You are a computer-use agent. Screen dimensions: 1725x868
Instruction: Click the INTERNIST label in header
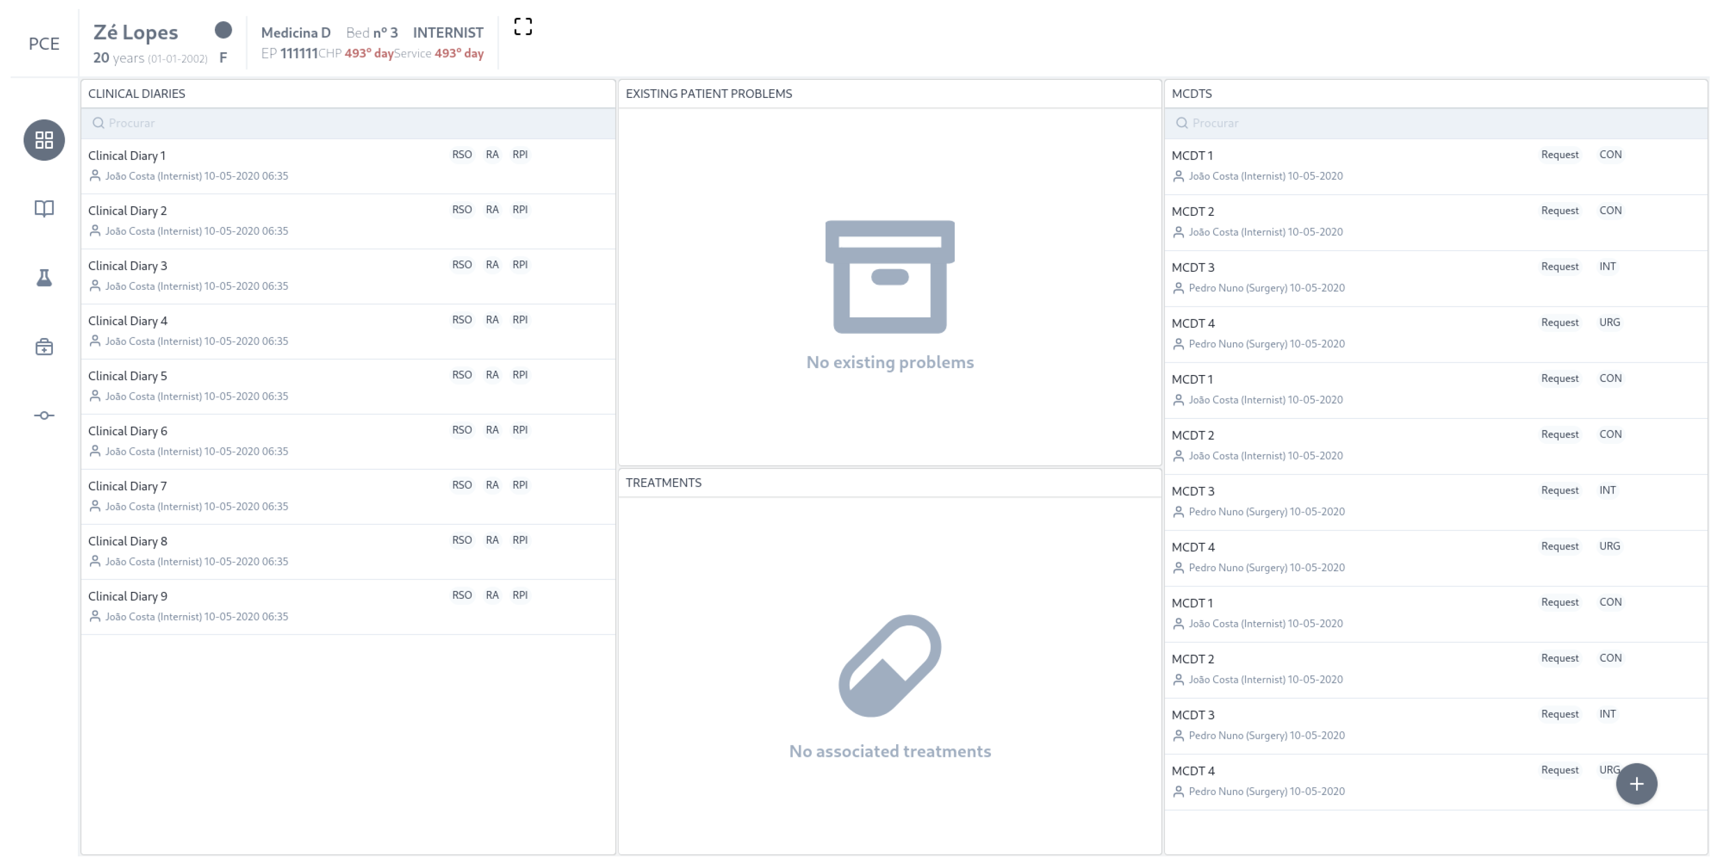click(x=448, y=33)
